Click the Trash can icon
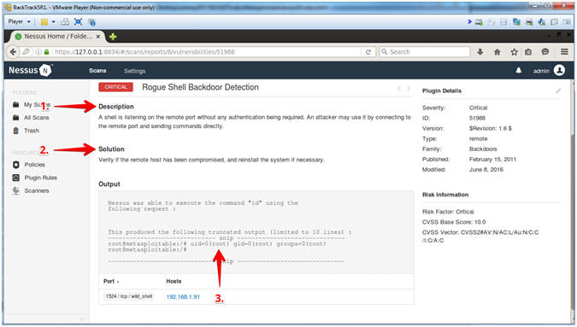This screenshot has height=327, width=577. [16, 131]
